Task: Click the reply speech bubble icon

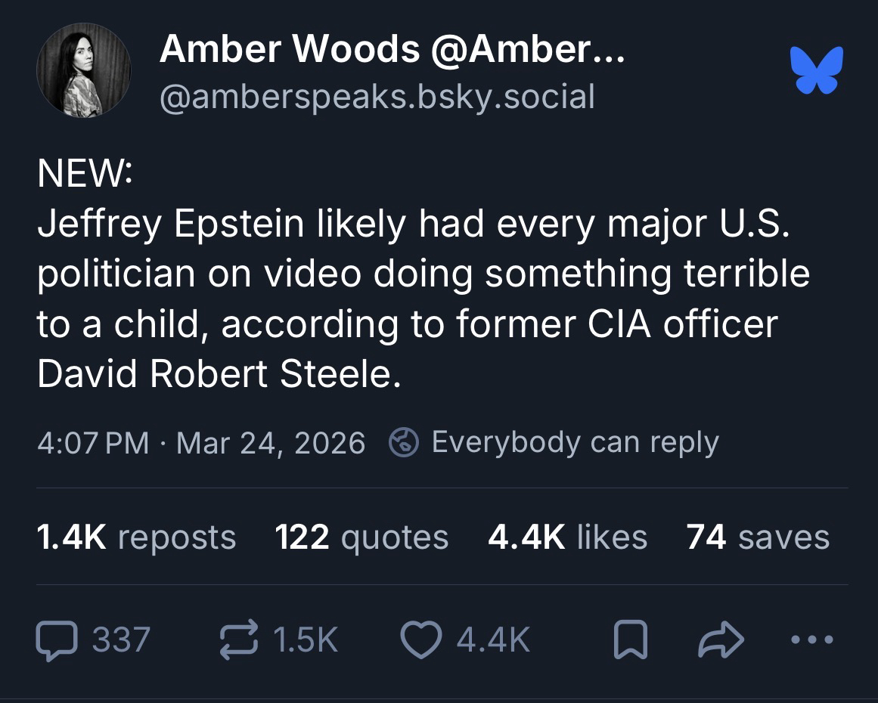Action: coord(57,640)
